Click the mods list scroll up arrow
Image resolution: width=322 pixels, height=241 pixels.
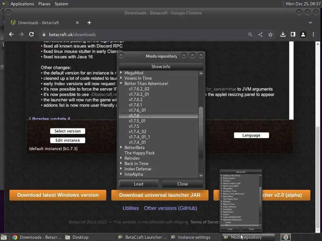coord(201,73)
